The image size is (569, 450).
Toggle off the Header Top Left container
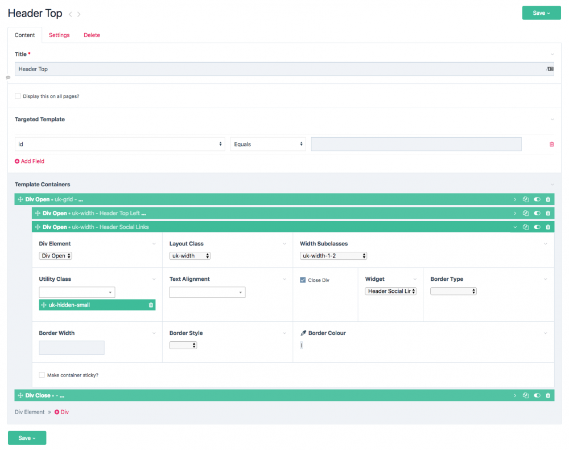pos(537,213)
